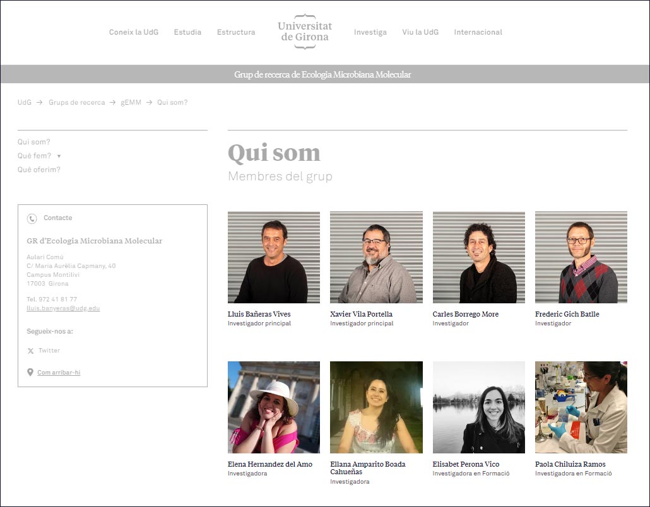Click the X Twitter icon
Screen dimensions: 650x507
30,351
